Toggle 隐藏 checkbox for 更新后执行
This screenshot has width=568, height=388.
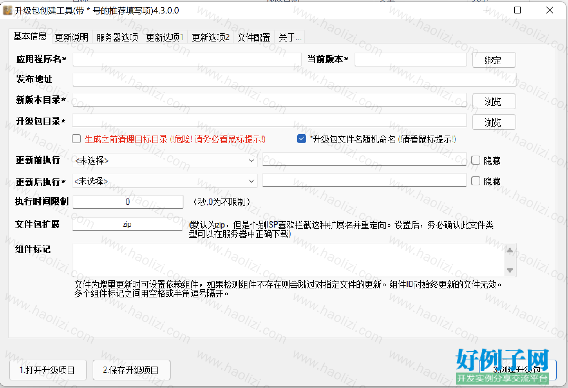(x=476, y=181)
